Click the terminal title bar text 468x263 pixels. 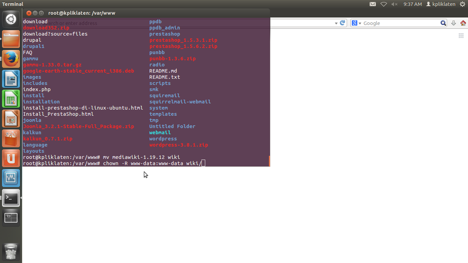(x=82, y=13)
